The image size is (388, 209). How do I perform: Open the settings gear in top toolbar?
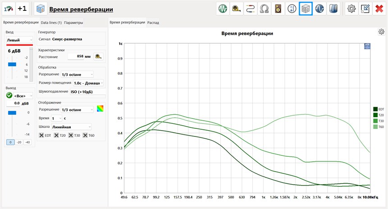click(351, 9)
